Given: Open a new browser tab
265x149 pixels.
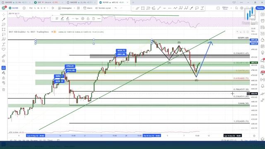Looking at the screenshot, I should pyautogui.click(x=133, y=2).
